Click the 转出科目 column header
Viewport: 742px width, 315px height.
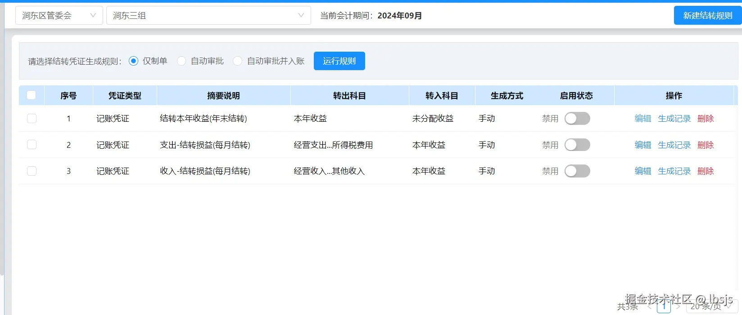click(x=349, y=96)
